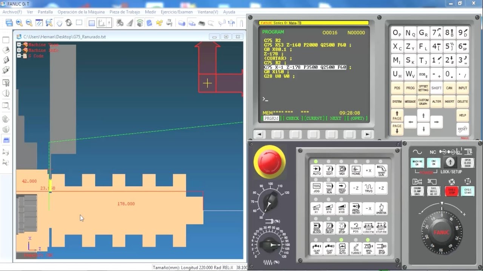The image size is (483, 271).
Task: Click the INSERT key on the keypad
Action: point(449,102)
